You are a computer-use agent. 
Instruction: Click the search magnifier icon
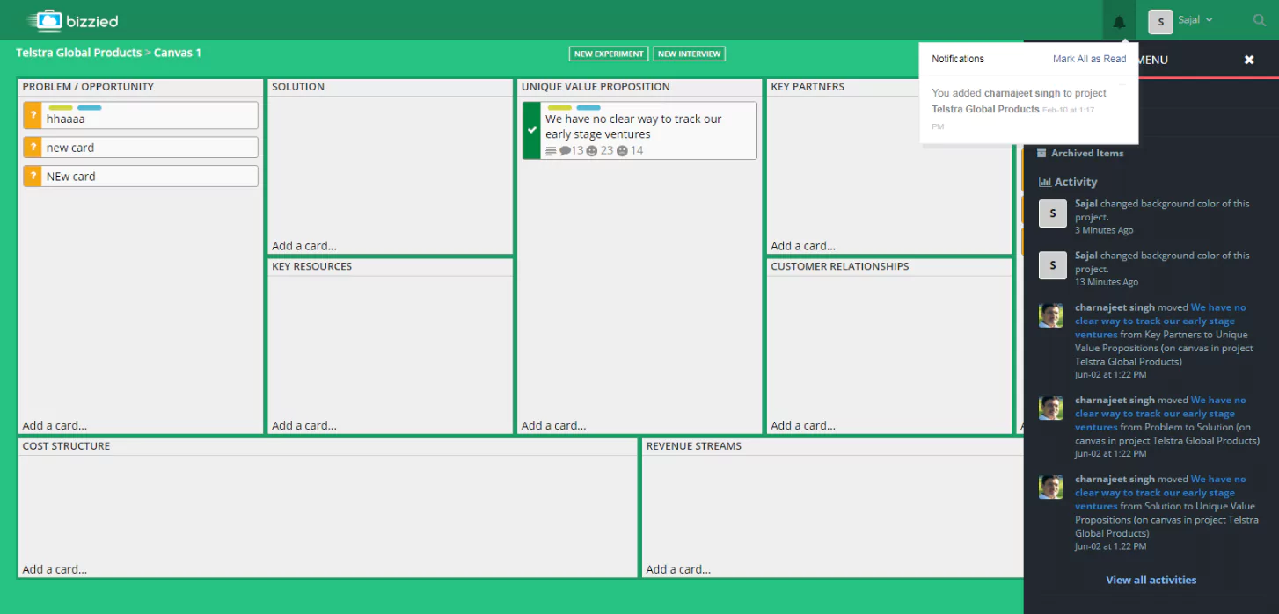(x=1259, y=20)
